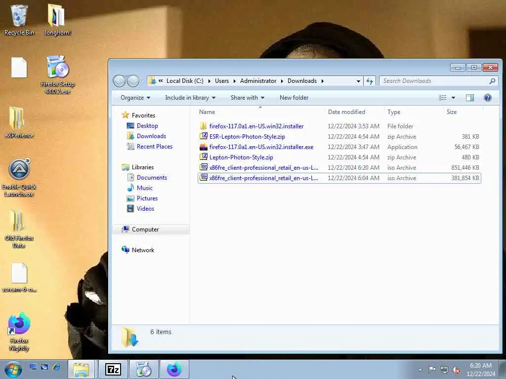Click the Explorer Back button
This screenshot has width=506, height=379.
[x=119, y=81]
